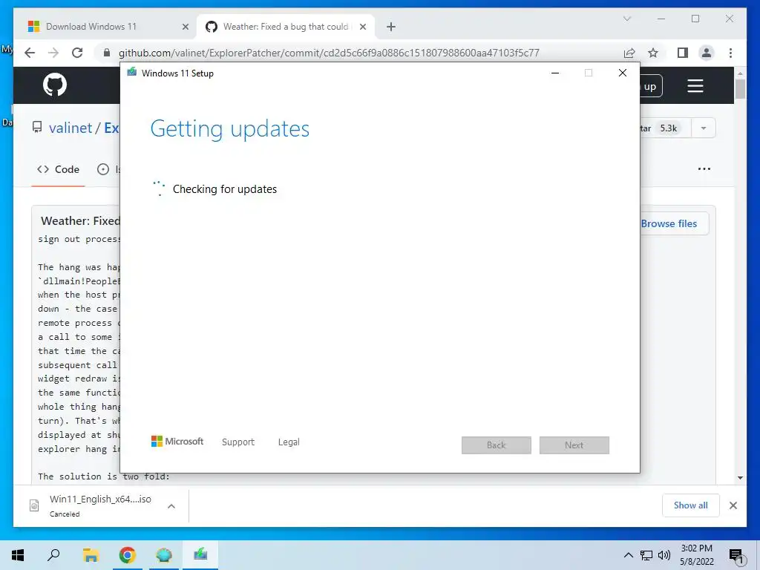Switch to Weather: Fixed a bug tab

click(x=286, y=27)
